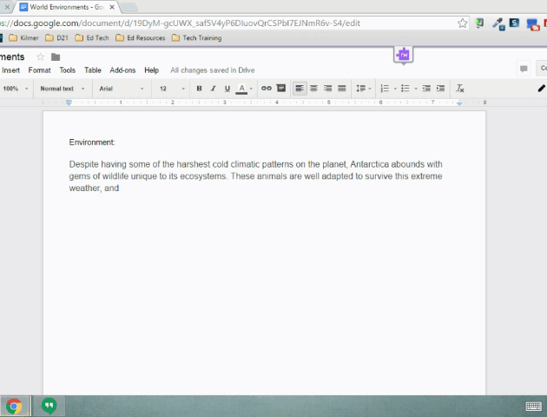Viewport: 547px width, 417px height.
Task: Clear formatting with the Tx icon
Action: click(460, 89)
